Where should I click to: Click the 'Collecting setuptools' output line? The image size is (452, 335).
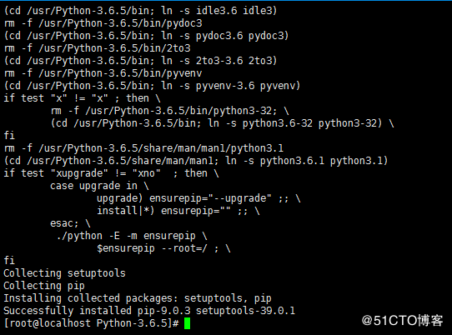coord(64,273)
